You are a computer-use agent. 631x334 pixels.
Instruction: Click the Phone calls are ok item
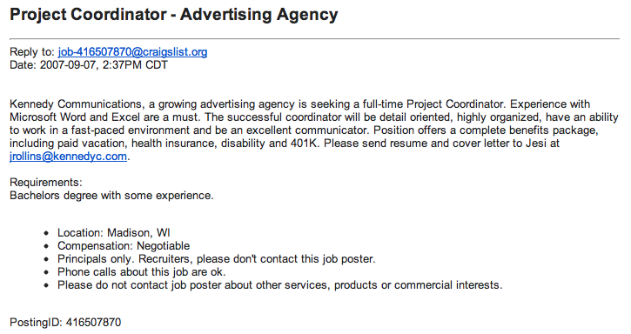(x=142, y=272)
